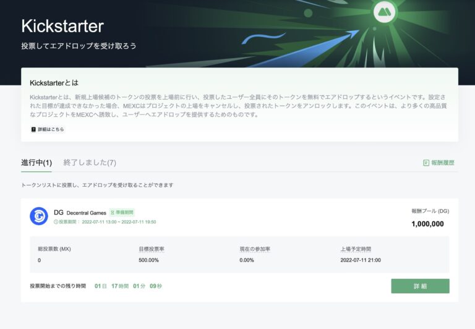Click the 総投票数 (MX) label

[x=54, y=249]
